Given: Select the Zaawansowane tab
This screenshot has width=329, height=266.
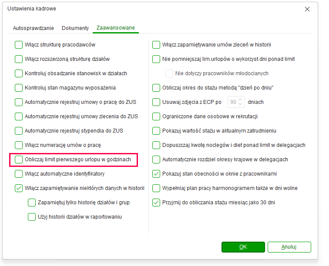Looking at the screenshot, I should 116,28.
